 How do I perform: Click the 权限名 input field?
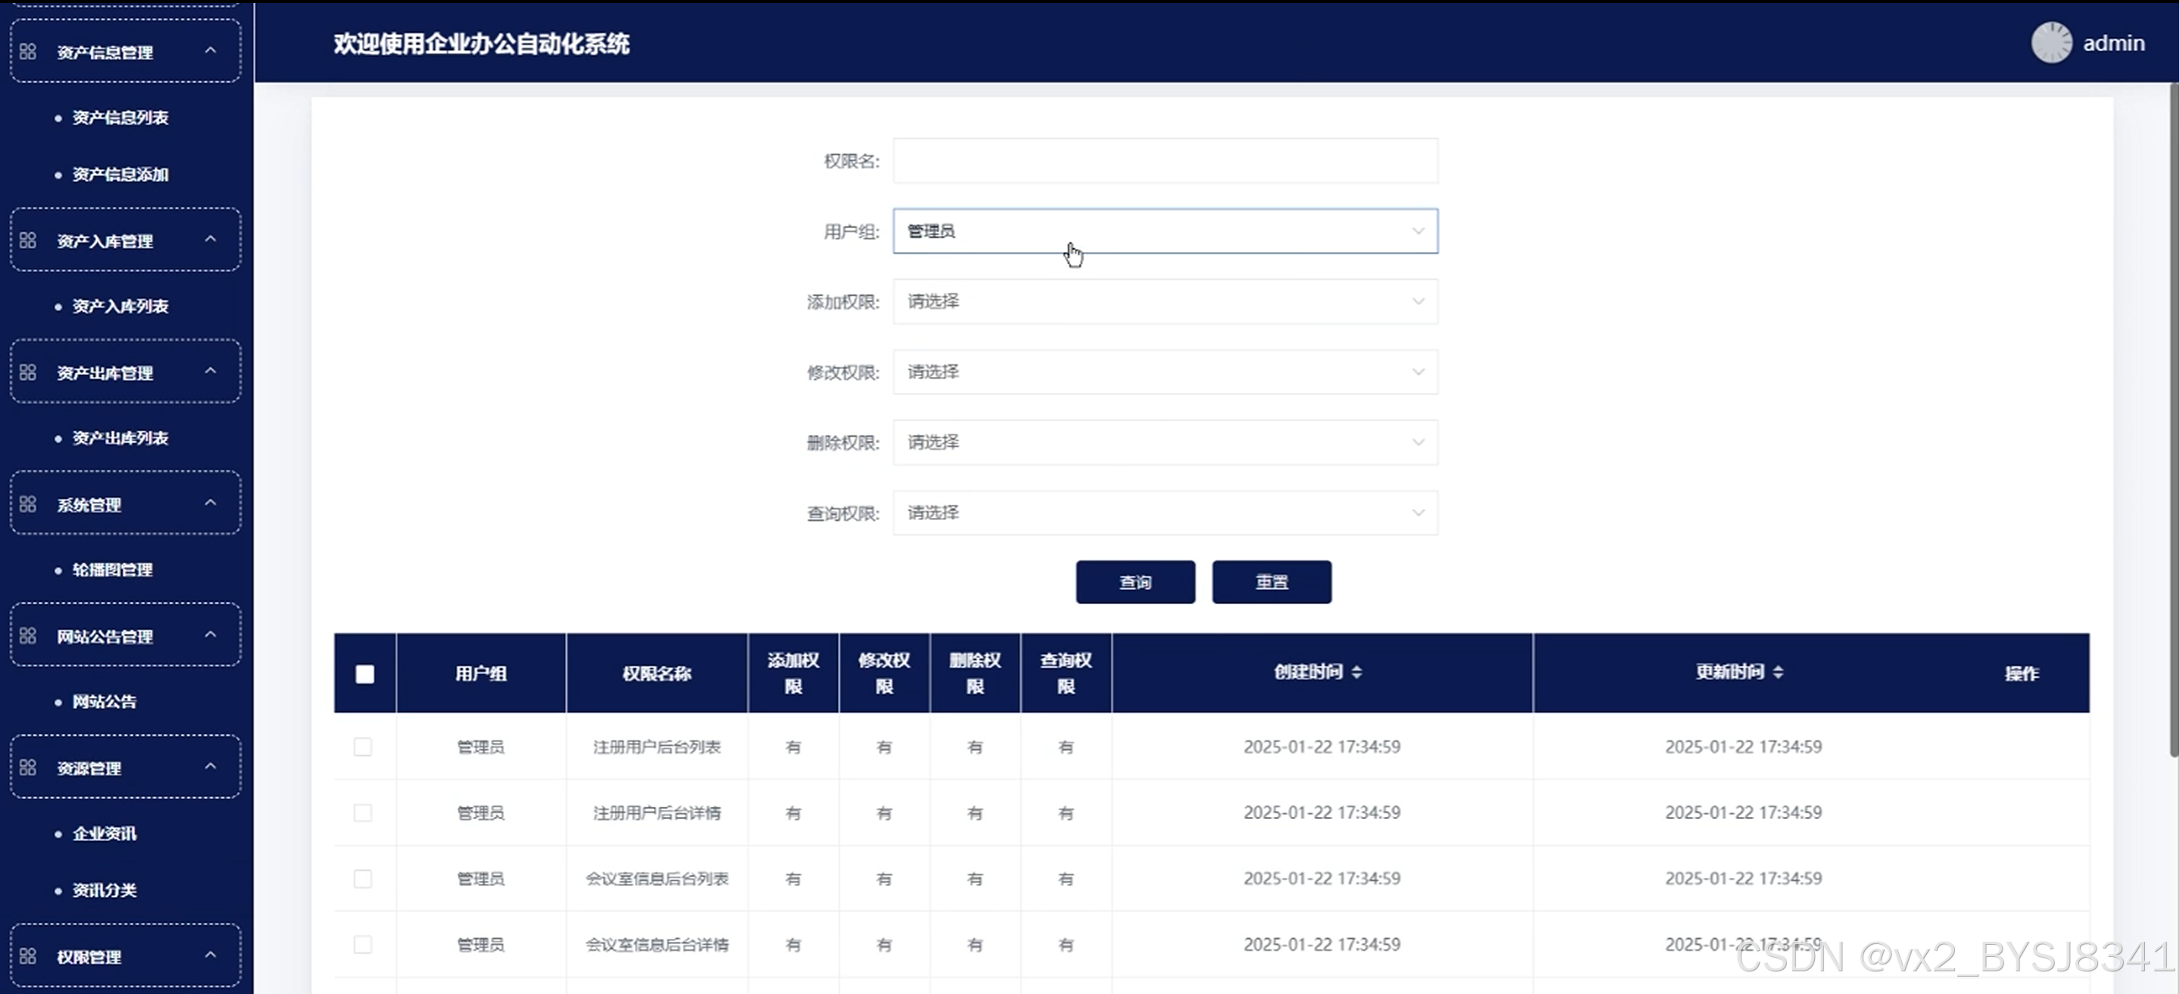1164,160
